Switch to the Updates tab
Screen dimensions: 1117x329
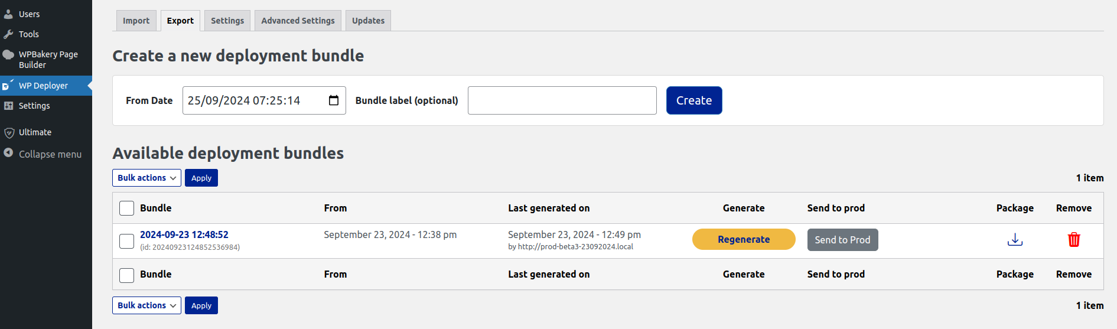(368, 21)
